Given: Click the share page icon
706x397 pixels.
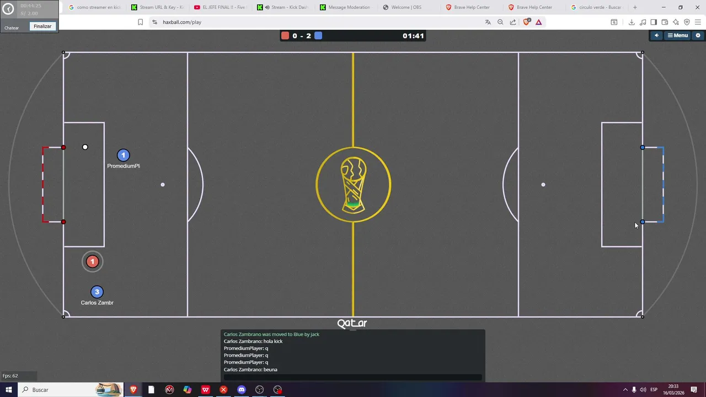Looking at the screenshot, I should (513, 22).
